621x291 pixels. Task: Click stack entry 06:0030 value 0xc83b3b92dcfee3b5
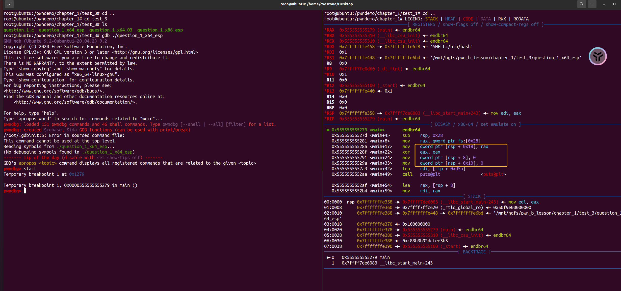(425, 241)
